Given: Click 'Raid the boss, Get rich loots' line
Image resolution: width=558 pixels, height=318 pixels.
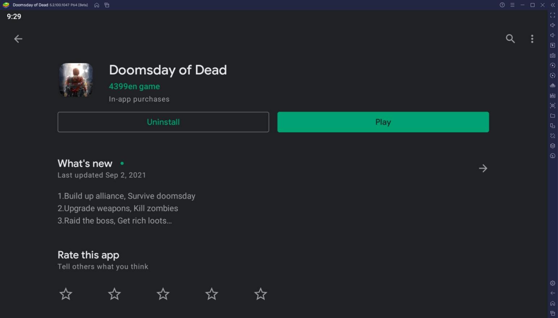Looking at the screenshot, I should tap(115, 221).
